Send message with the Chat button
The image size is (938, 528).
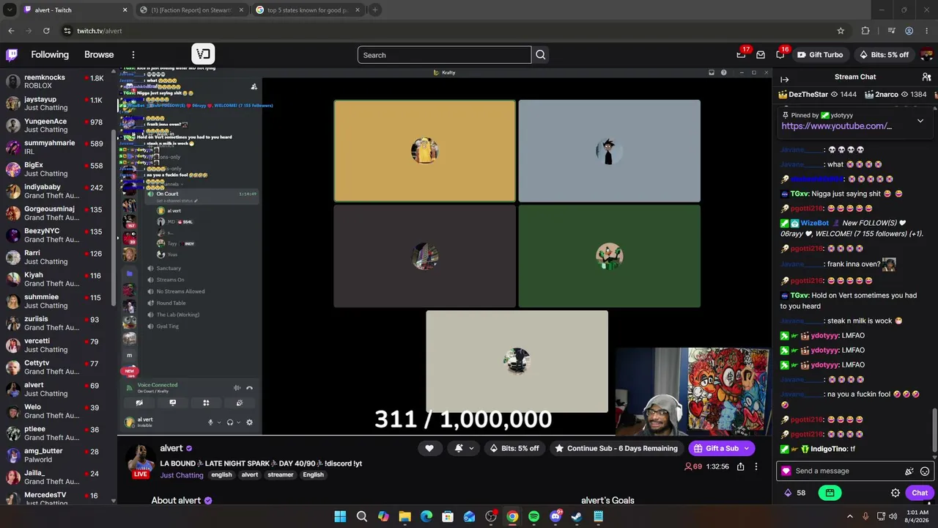click(920, 493)
